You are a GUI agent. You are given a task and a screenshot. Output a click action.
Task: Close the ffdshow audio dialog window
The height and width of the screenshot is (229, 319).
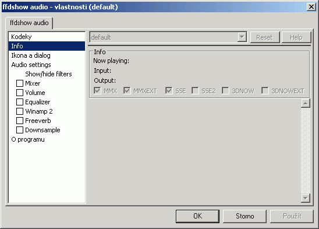[311, 7]
